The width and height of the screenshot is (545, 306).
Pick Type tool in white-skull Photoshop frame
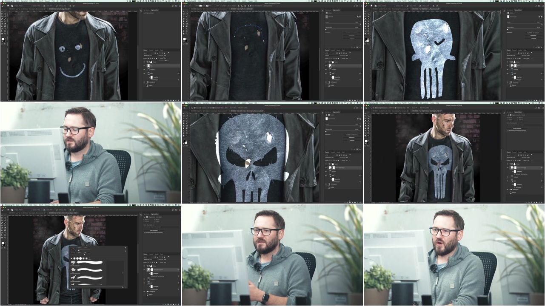click(369, 28)
